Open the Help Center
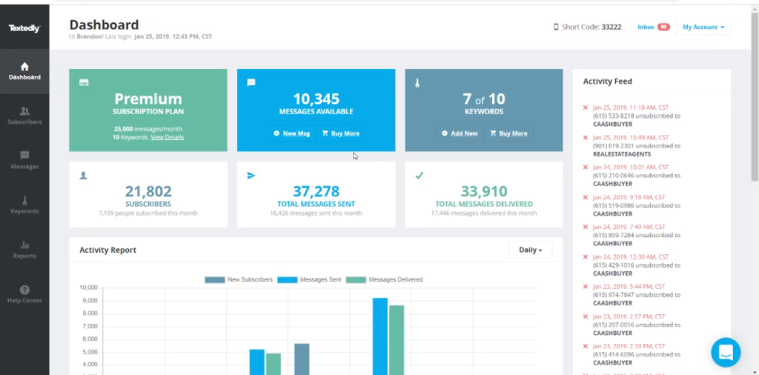The width and height of the screenshot is (759, 375). 24,294
